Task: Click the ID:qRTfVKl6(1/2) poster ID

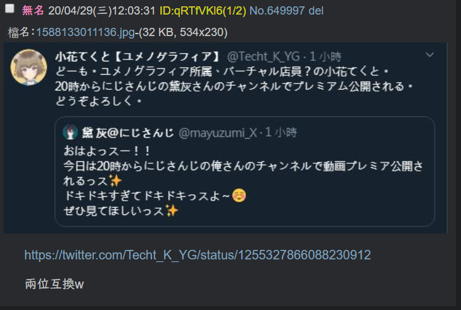Action: [x=203, y=11]
